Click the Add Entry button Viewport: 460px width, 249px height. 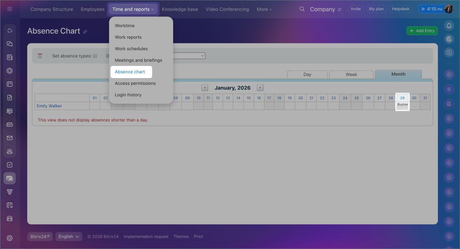422,31
